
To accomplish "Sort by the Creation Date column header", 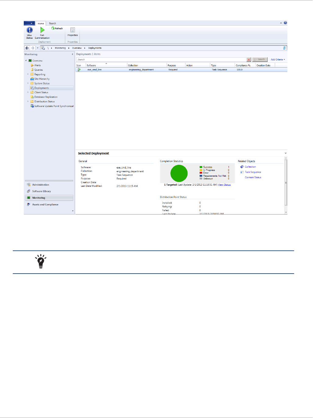I will tap(265, 65).
